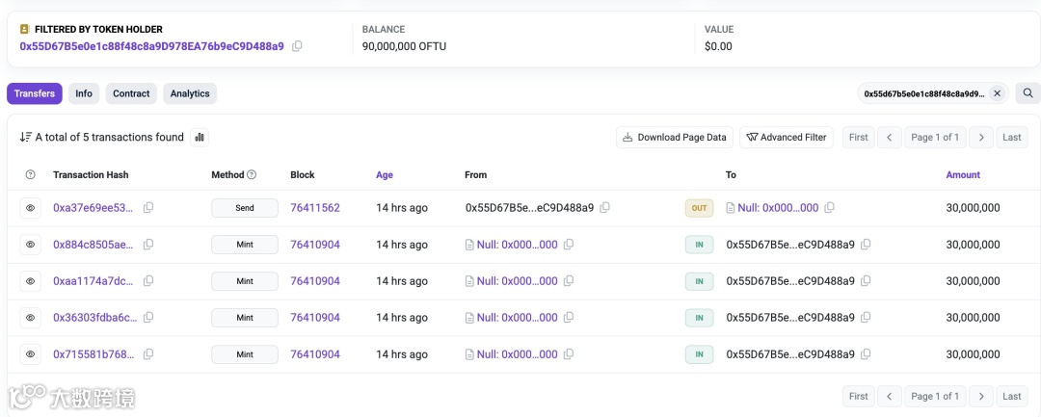
Task: Click Page 1 of 1 in top pagination
Action: [935, 137]
